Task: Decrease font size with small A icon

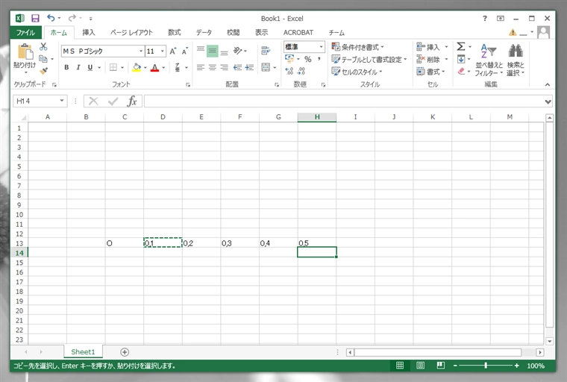Action: click(185, 51)
